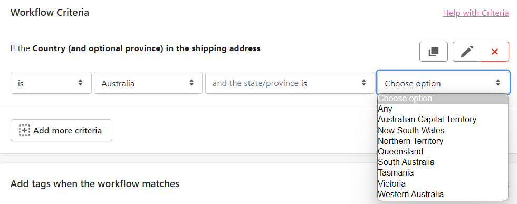Click the duplicate criteria icon button

click(433, 52)
